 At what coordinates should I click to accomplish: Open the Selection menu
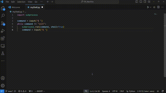pyautogui.click(x=21, y=2)
